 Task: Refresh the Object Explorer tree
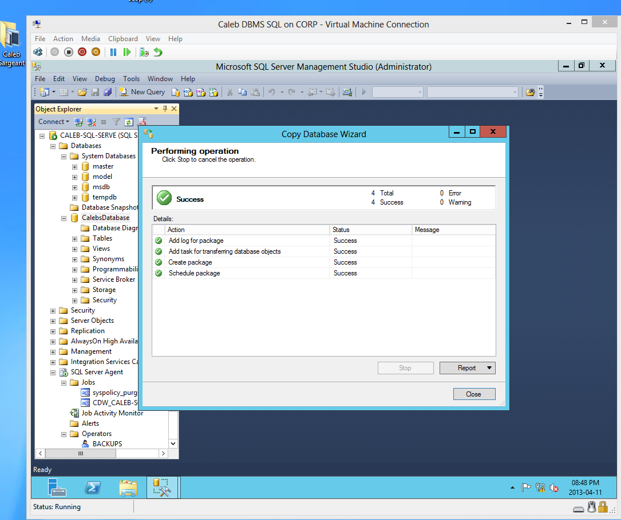coord(129,122)
